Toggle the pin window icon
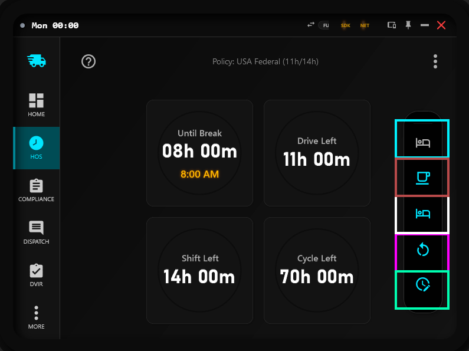 tap(408, 25)
